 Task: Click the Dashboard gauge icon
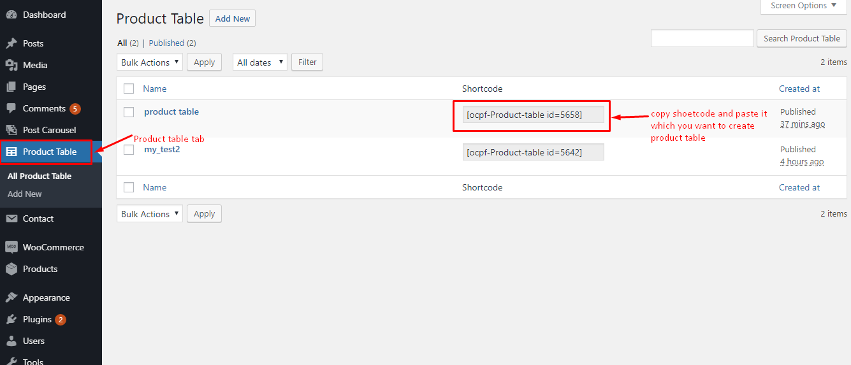point(11,15)
